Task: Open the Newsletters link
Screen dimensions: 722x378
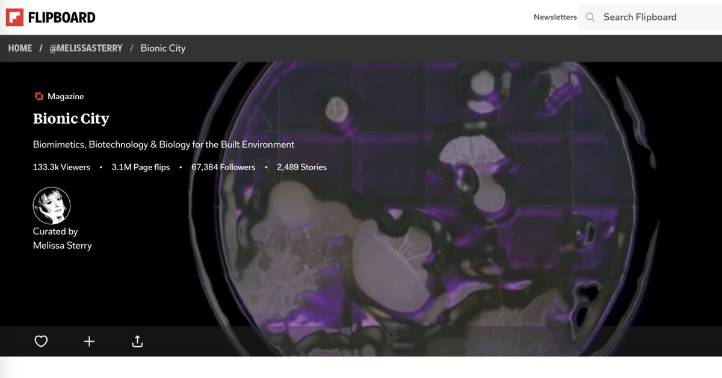Action: pos(555,17)
